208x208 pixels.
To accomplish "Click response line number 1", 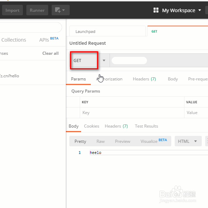I will pyautogui.click(x=80, y=153).
